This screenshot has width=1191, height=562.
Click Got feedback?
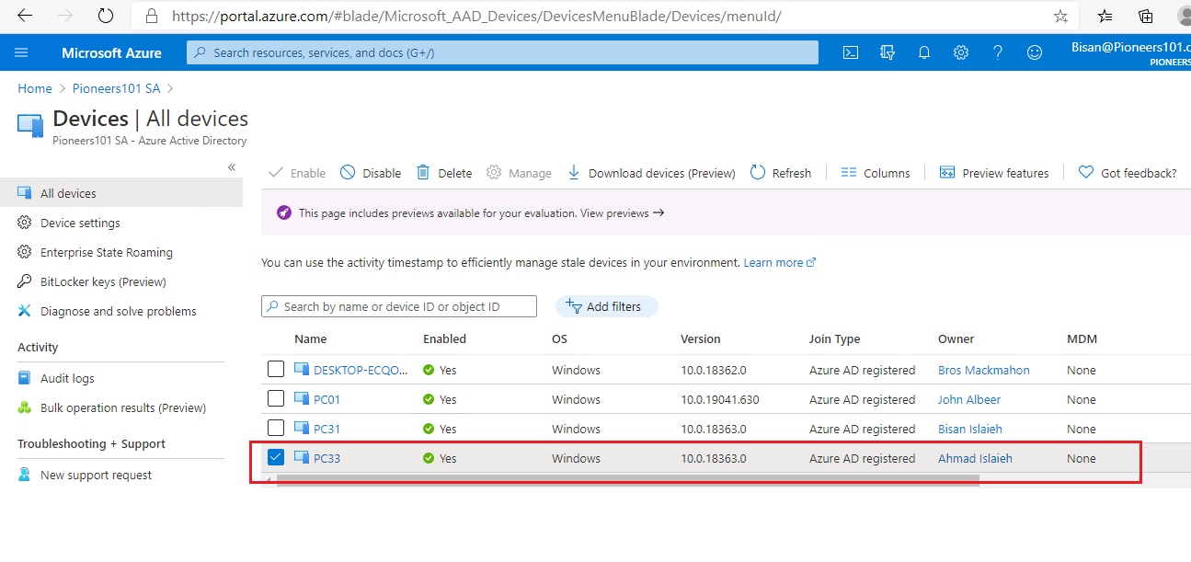click(1128, 173)
